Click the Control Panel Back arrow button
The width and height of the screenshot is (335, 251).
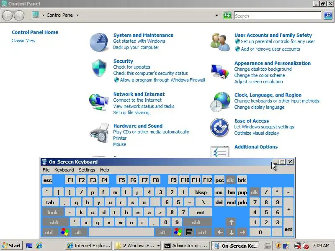(x=8, y=15)
